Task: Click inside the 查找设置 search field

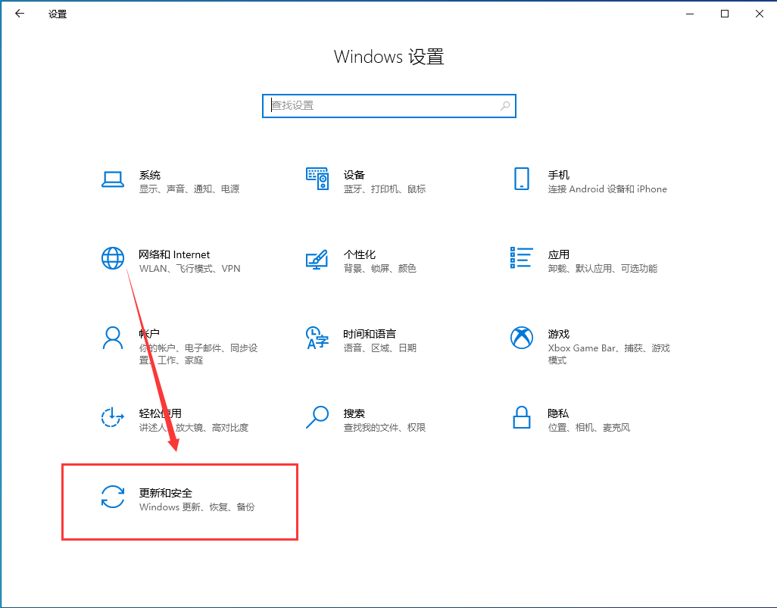Action: click(389, 105)
